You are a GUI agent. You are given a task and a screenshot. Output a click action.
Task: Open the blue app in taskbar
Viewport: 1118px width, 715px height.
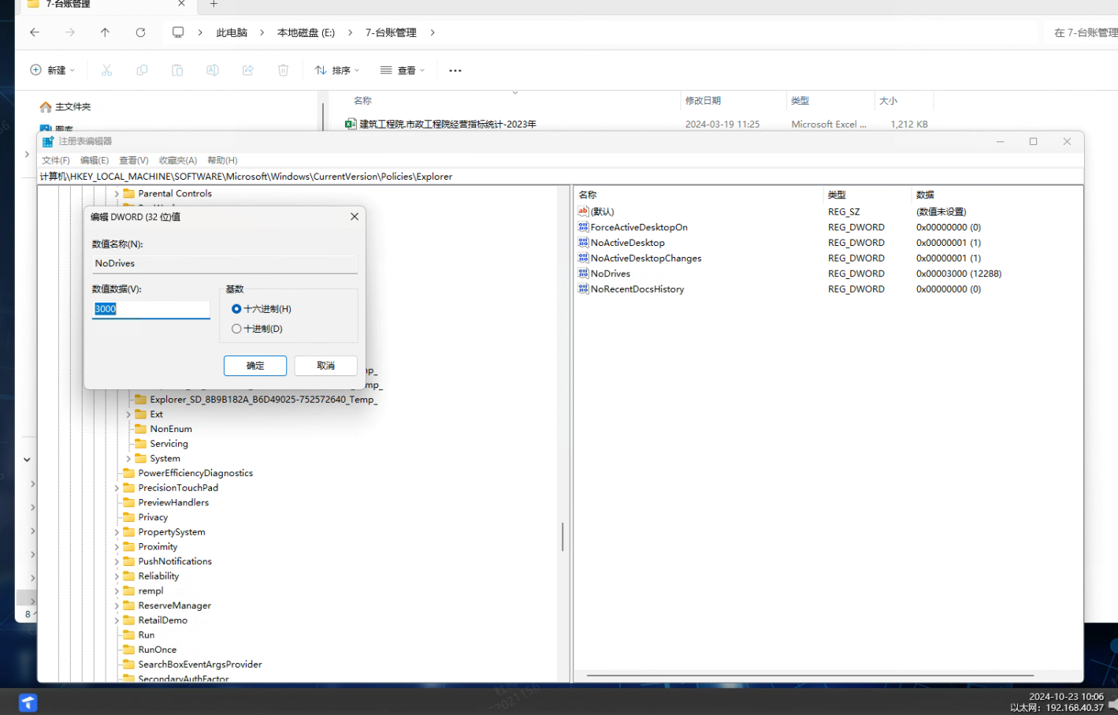[x=28, y=702]
